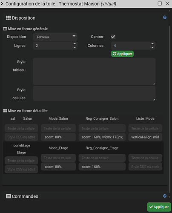Open the Disposition Tableau dropdown
The height and width of the screenshot is (213, 172).
[55, 37]
